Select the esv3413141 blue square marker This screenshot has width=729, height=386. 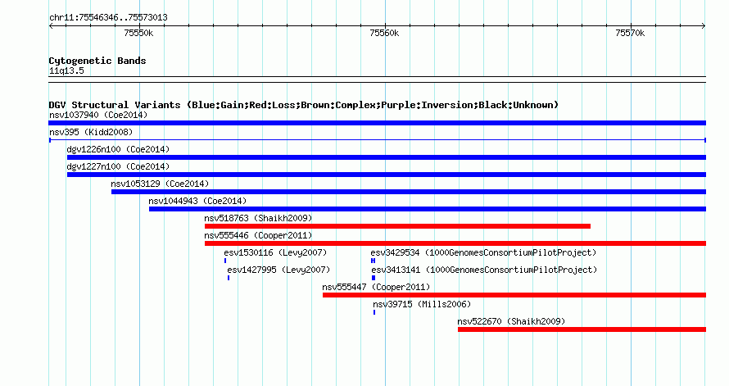(x=374, y=278)
